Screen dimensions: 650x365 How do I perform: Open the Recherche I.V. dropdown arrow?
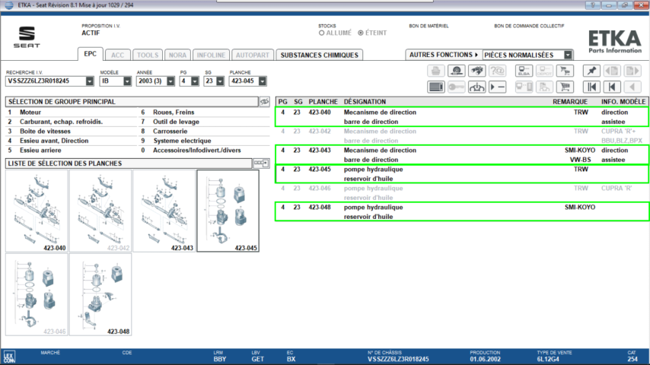click(x=90, y=81)
